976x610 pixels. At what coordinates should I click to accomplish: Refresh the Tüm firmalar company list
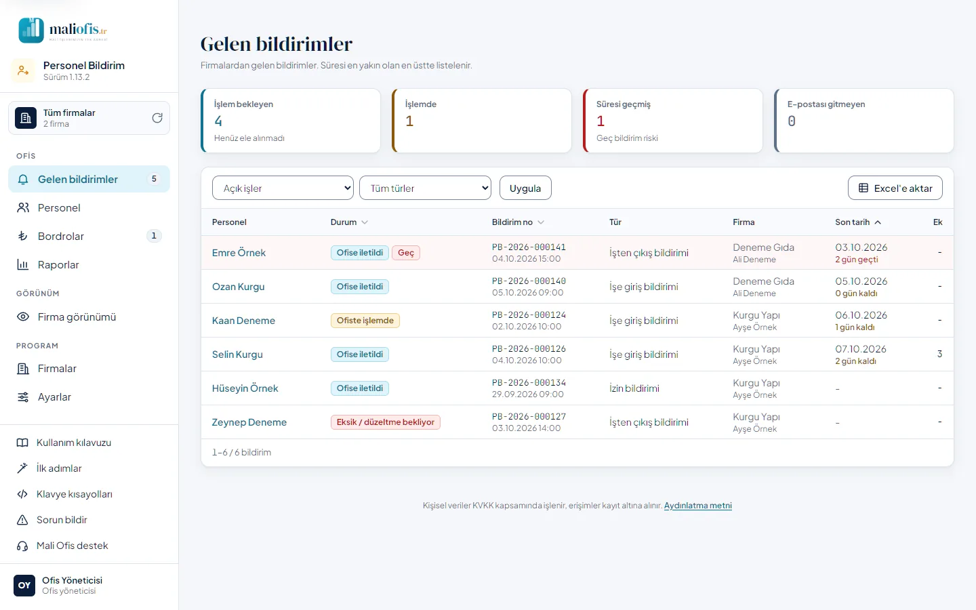tap(157, 118)
